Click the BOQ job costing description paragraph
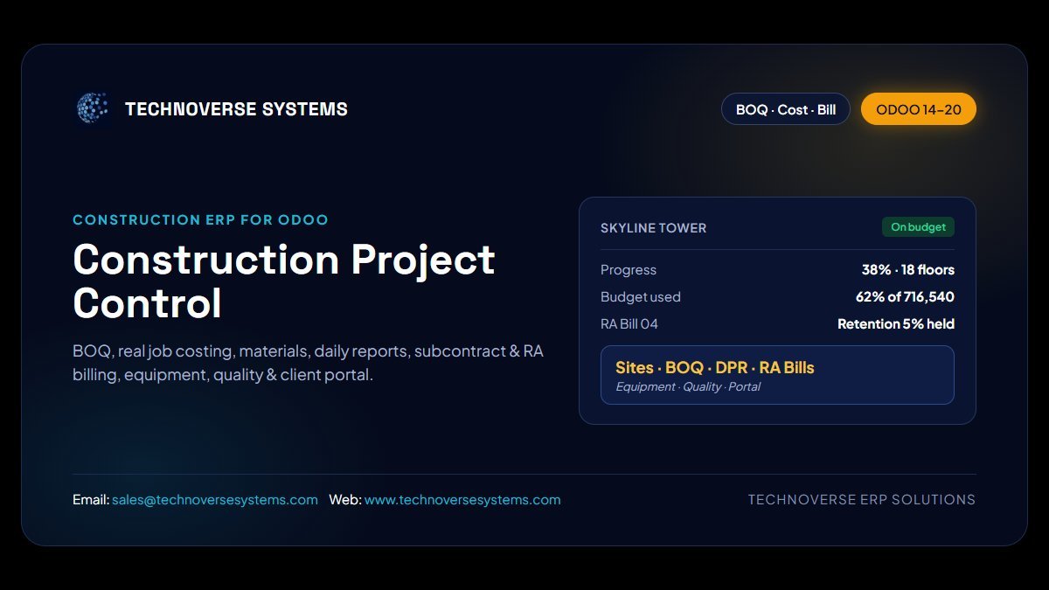 coord(308,363)
